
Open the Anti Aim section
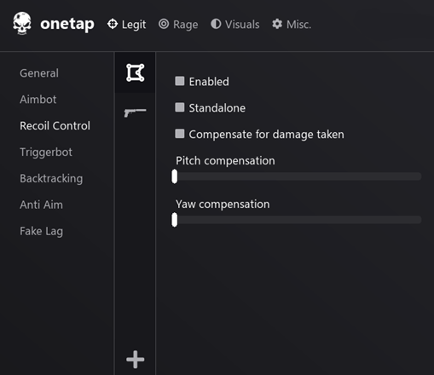pos(41,205)
